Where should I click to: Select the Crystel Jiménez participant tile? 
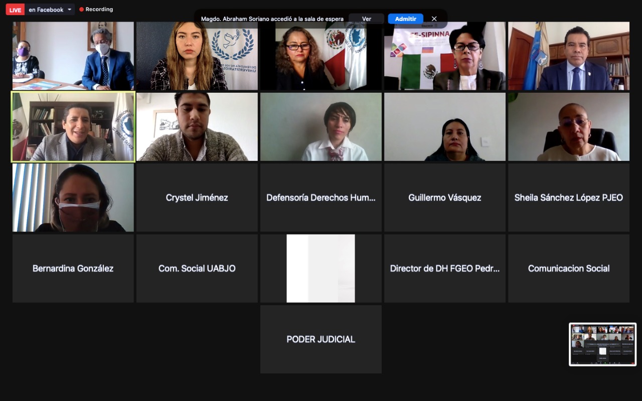coord(197,197)
